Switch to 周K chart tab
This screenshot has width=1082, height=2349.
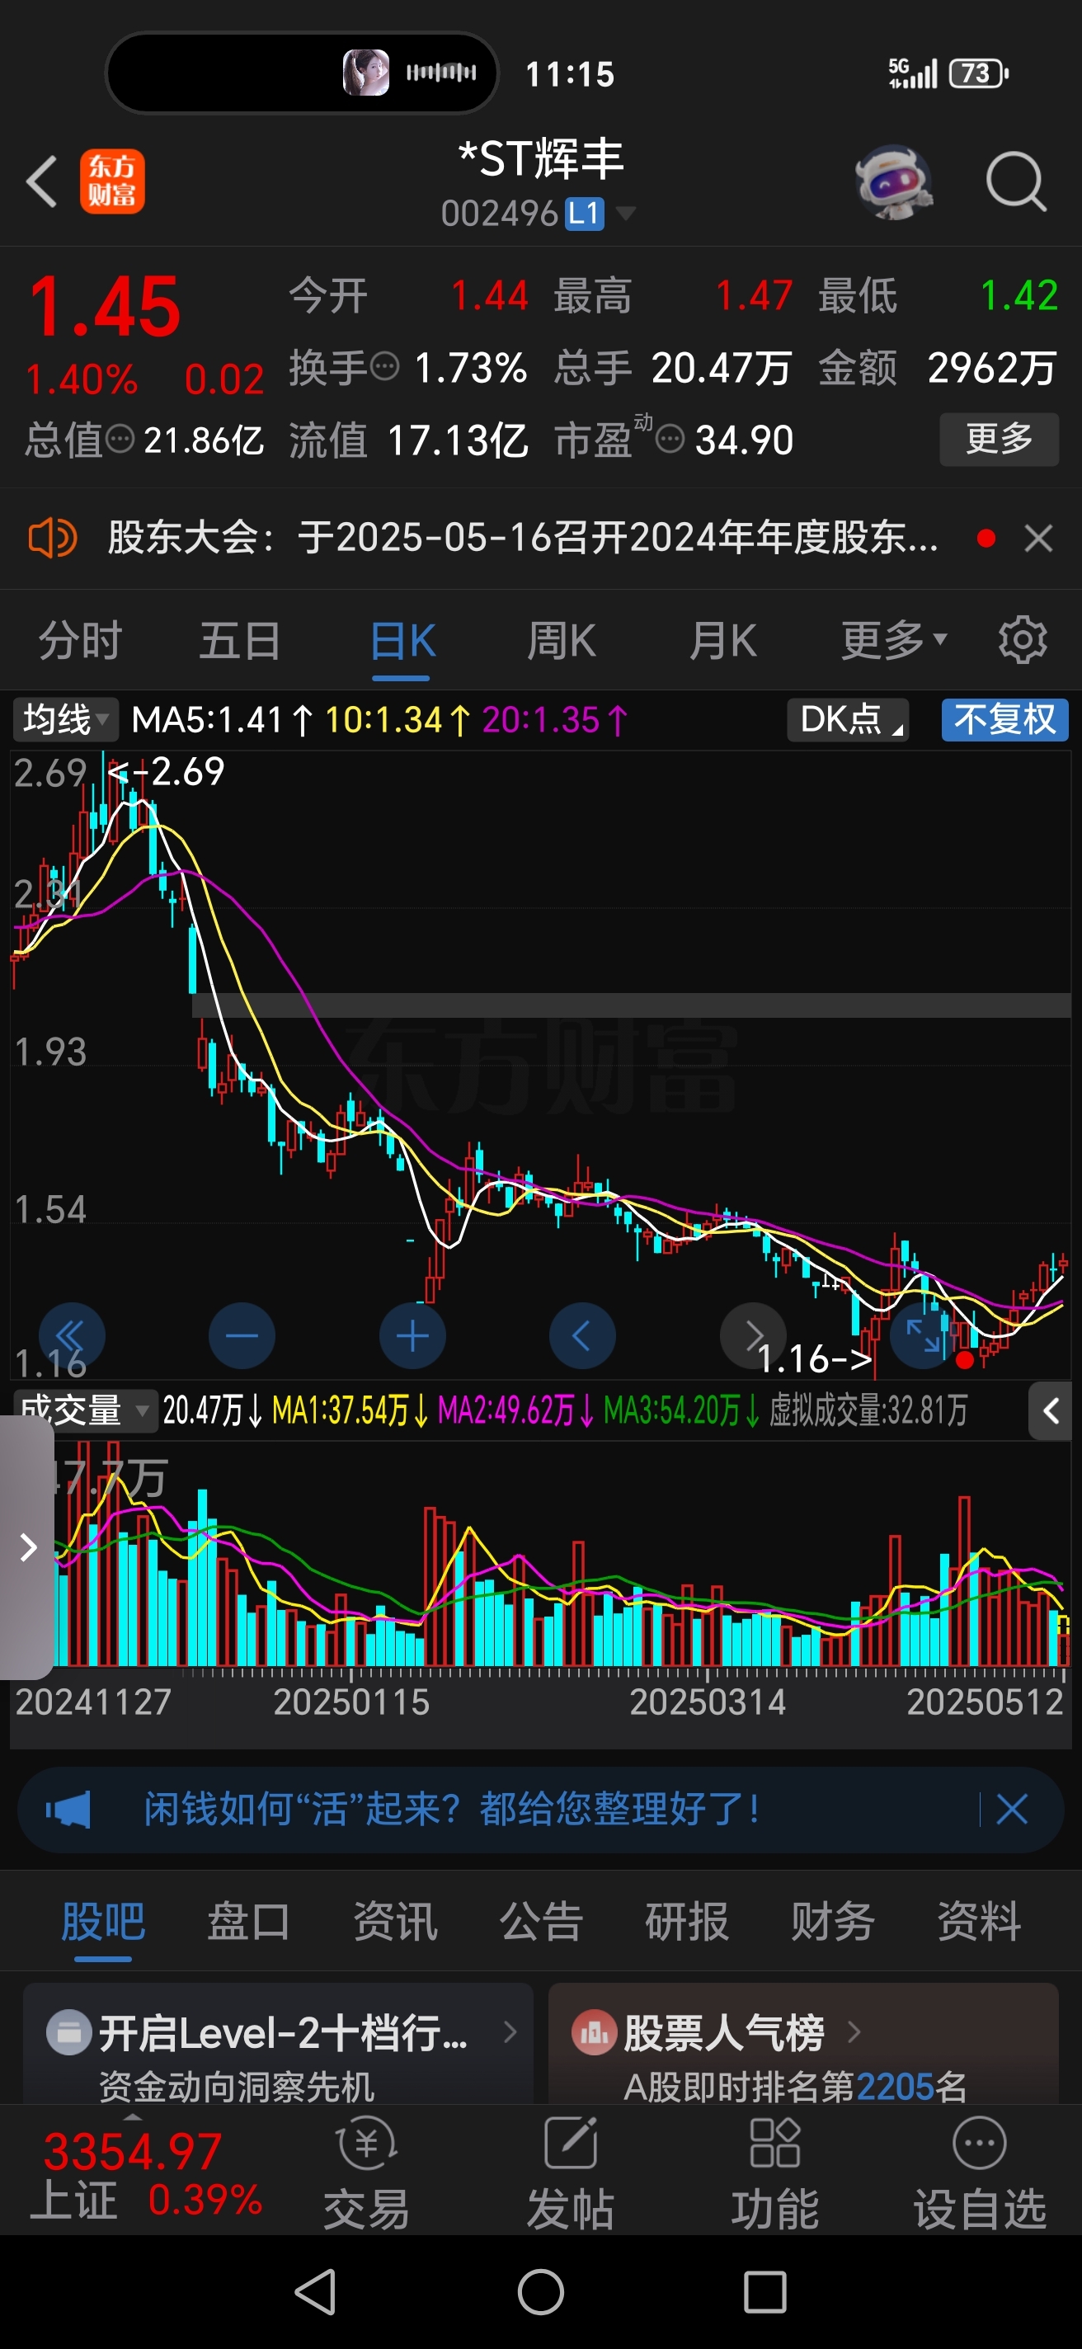[x=561, y=640]
